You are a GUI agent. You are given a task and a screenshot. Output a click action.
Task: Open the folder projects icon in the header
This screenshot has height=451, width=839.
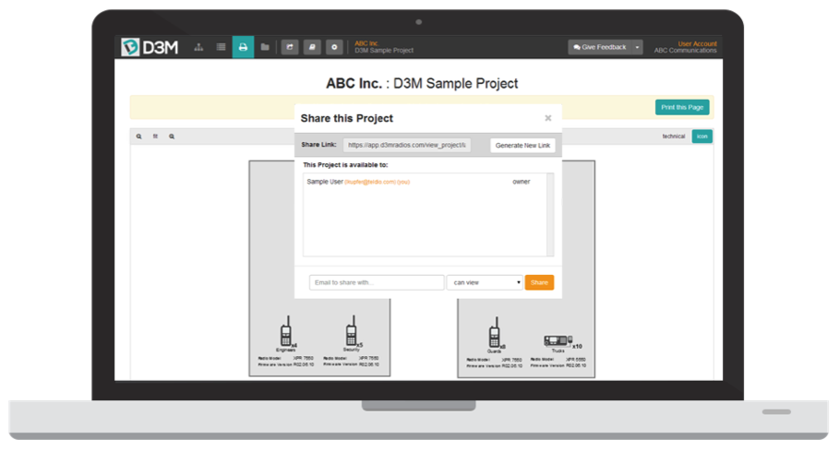tap(265, 47)
